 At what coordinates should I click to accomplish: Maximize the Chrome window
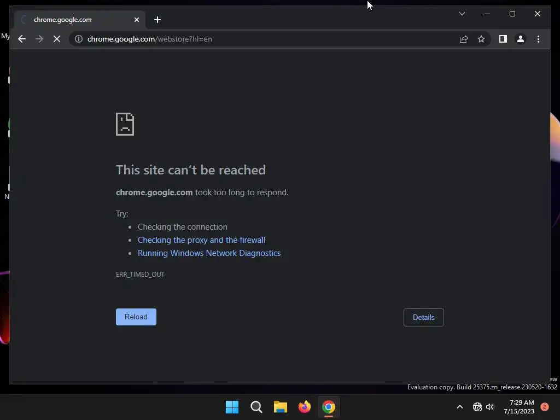pos(512,14)
